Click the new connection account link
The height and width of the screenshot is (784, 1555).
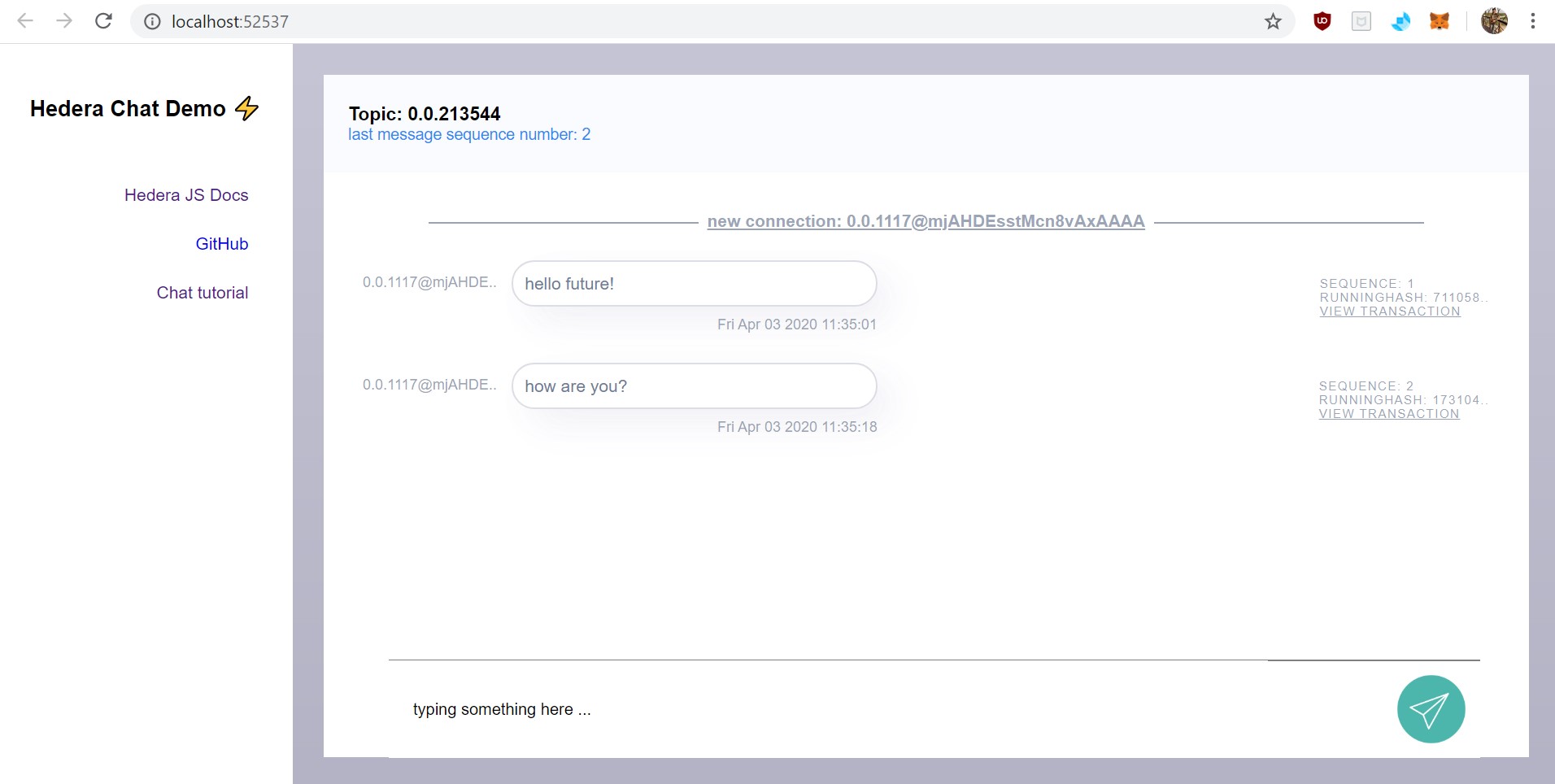point(926,221)
